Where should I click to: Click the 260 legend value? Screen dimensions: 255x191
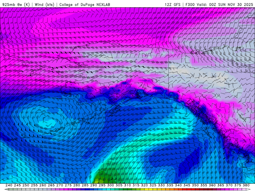[43, 185]
